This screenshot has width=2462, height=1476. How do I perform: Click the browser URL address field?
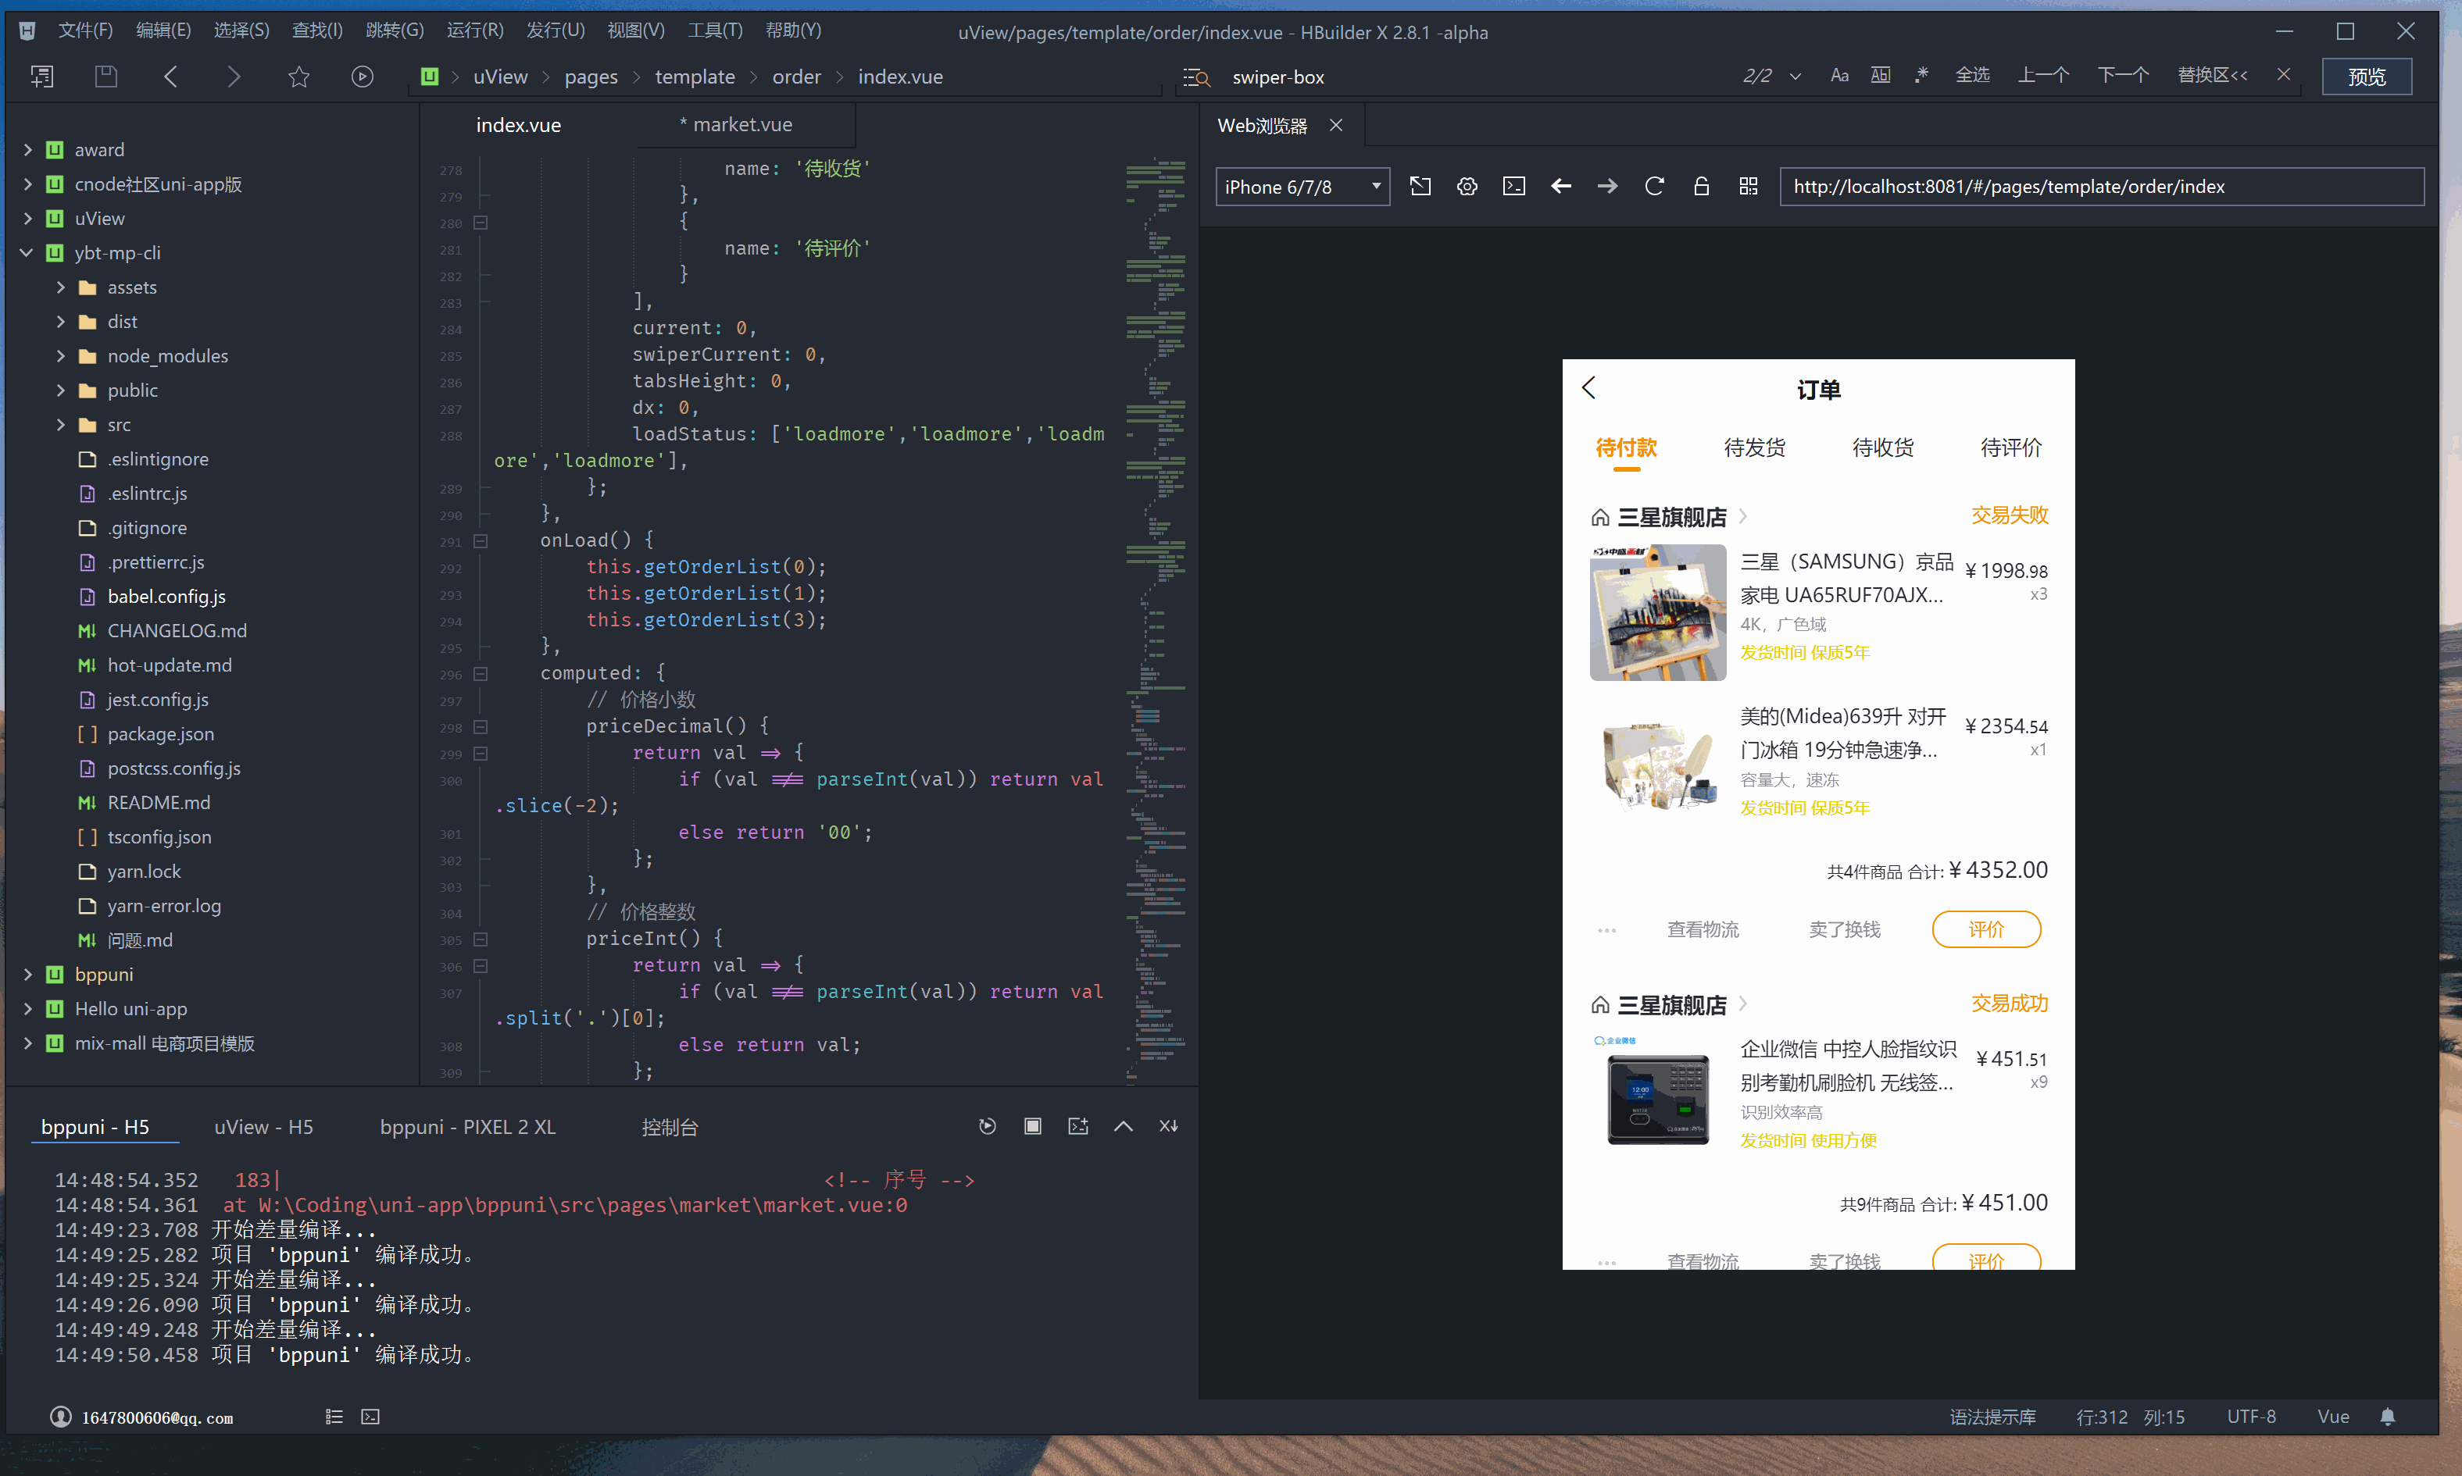click(x=2102, y=187)
